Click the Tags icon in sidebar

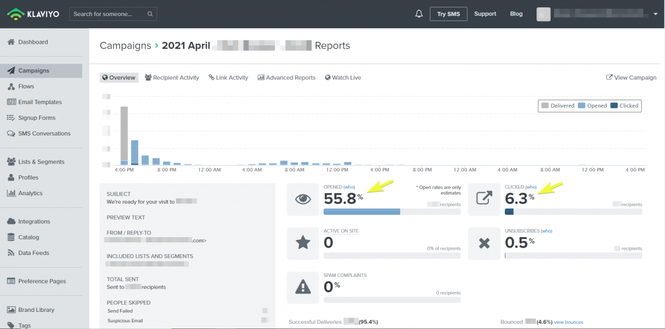click(x=11, y=325)
